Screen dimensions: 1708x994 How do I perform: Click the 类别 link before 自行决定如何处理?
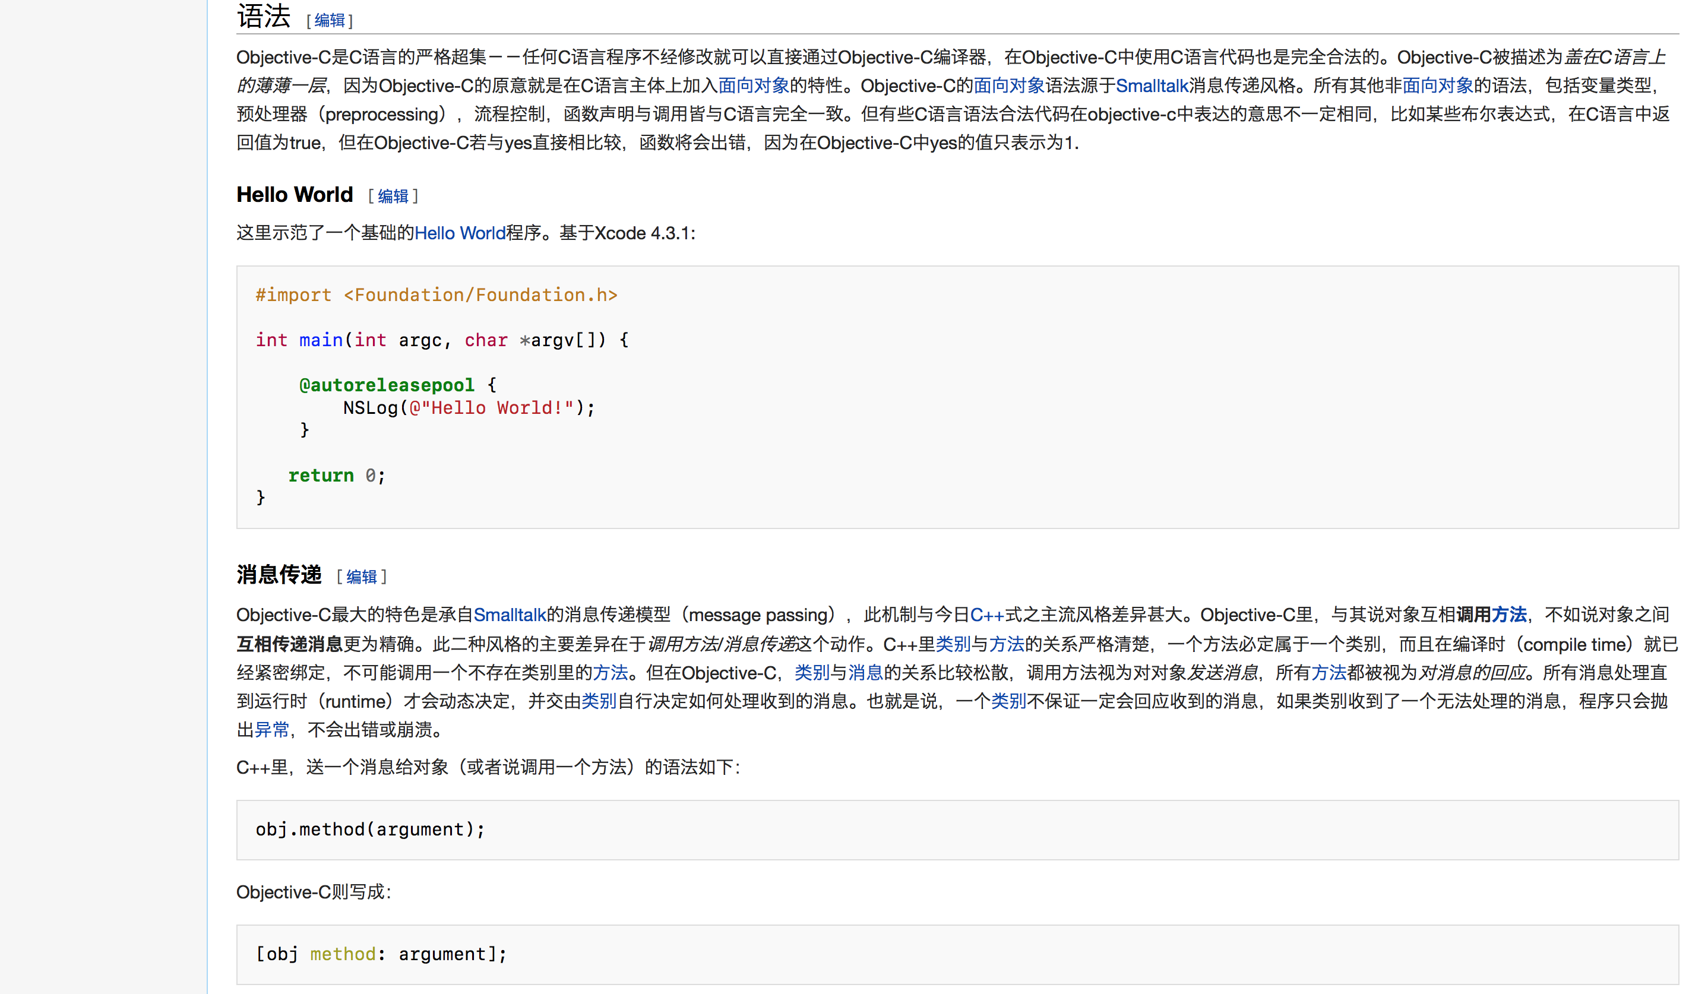599,701
